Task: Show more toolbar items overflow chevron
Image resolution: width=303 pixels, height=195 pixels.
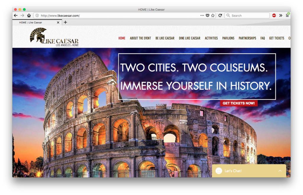Action: 281,15
